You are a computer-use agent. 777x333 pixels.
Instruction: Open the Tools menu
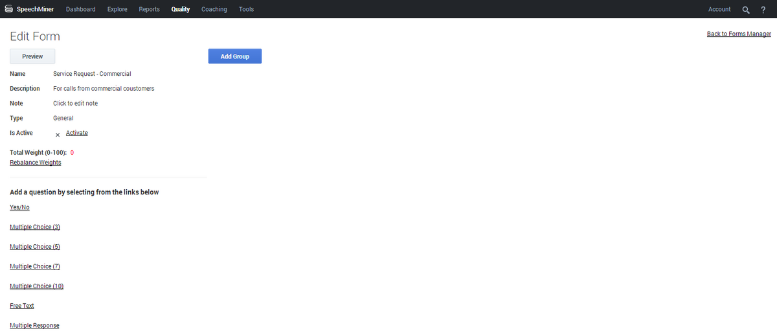point(246,10)
